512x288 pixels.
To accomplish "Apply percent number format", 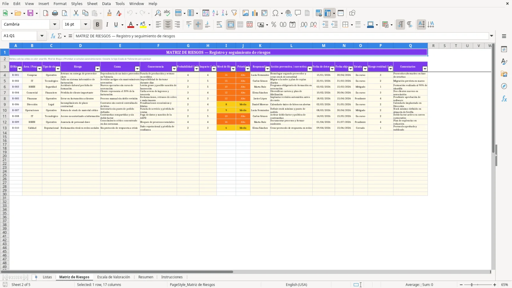I will click(x=274, y=25).
